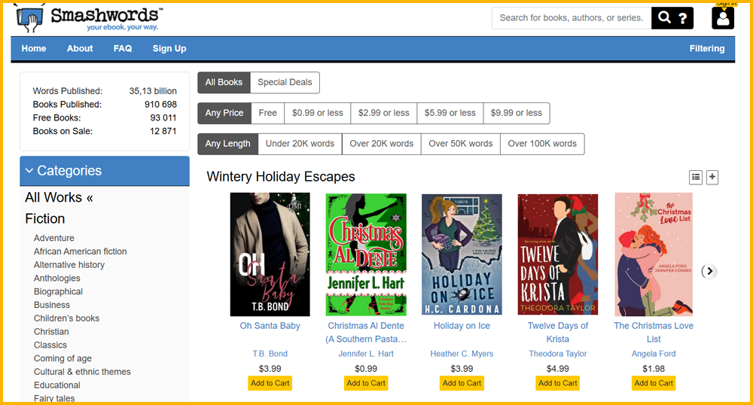Viewport: 753px width, 405px height.
Task: Open Adventure category
Action: point(53,238)
